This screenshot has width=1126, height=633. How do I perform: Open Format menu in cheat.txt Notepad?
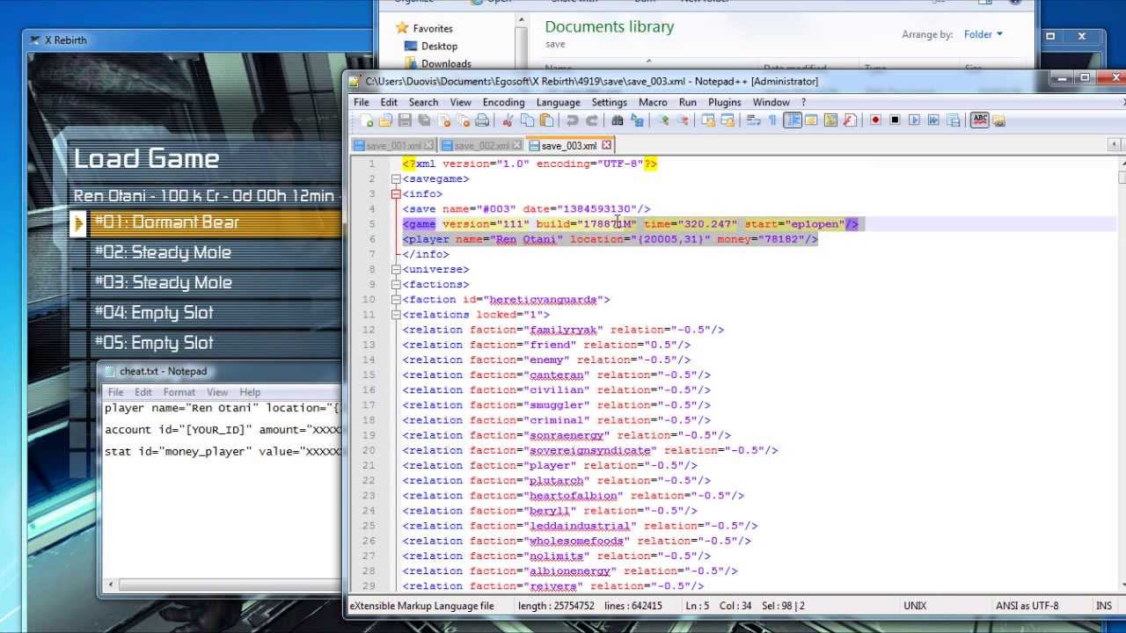(x=179, y=392)
